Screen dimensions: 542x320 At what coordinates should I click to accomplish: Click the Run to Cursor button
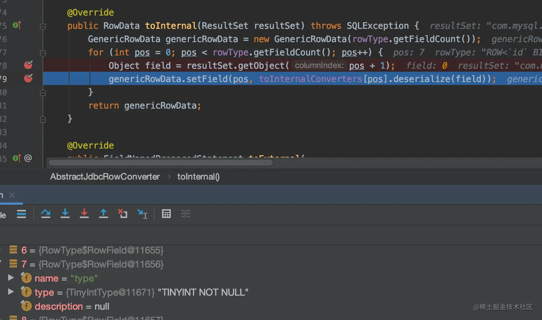click(x=142, y=214)
